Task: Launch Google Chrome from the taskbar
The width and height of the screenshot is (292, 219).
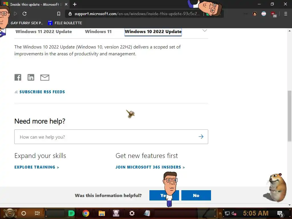Action: point(86,213)
